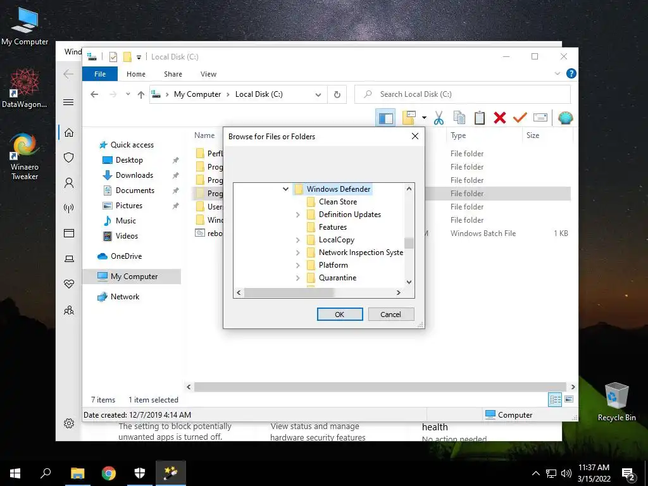This screenshot has height=486, width=648.
Task: Switch to details view button
Action: (x=555, y=399)
